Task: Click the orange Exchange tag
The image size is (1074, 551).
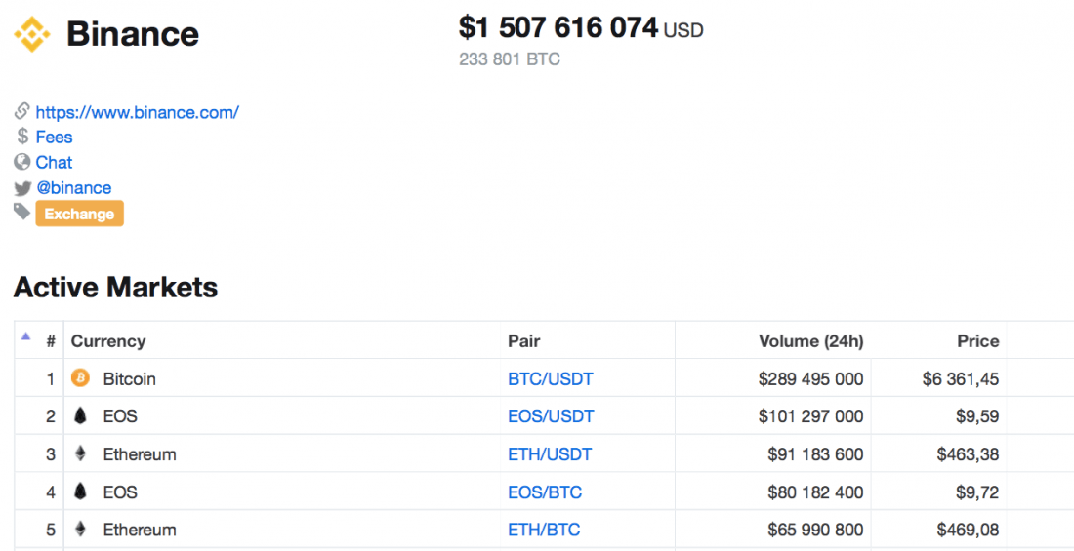Action: [x=79, y=214]
